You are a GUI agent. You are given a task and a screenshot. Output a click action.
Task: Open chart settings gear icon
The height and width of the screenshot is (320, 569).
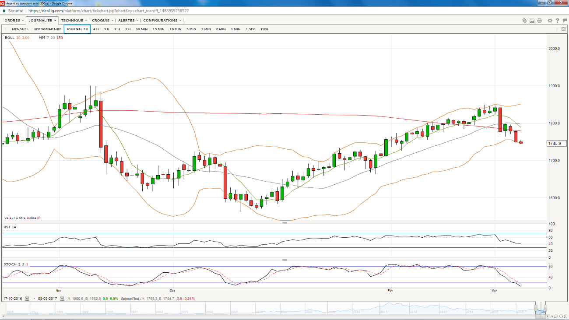(549, 21)
